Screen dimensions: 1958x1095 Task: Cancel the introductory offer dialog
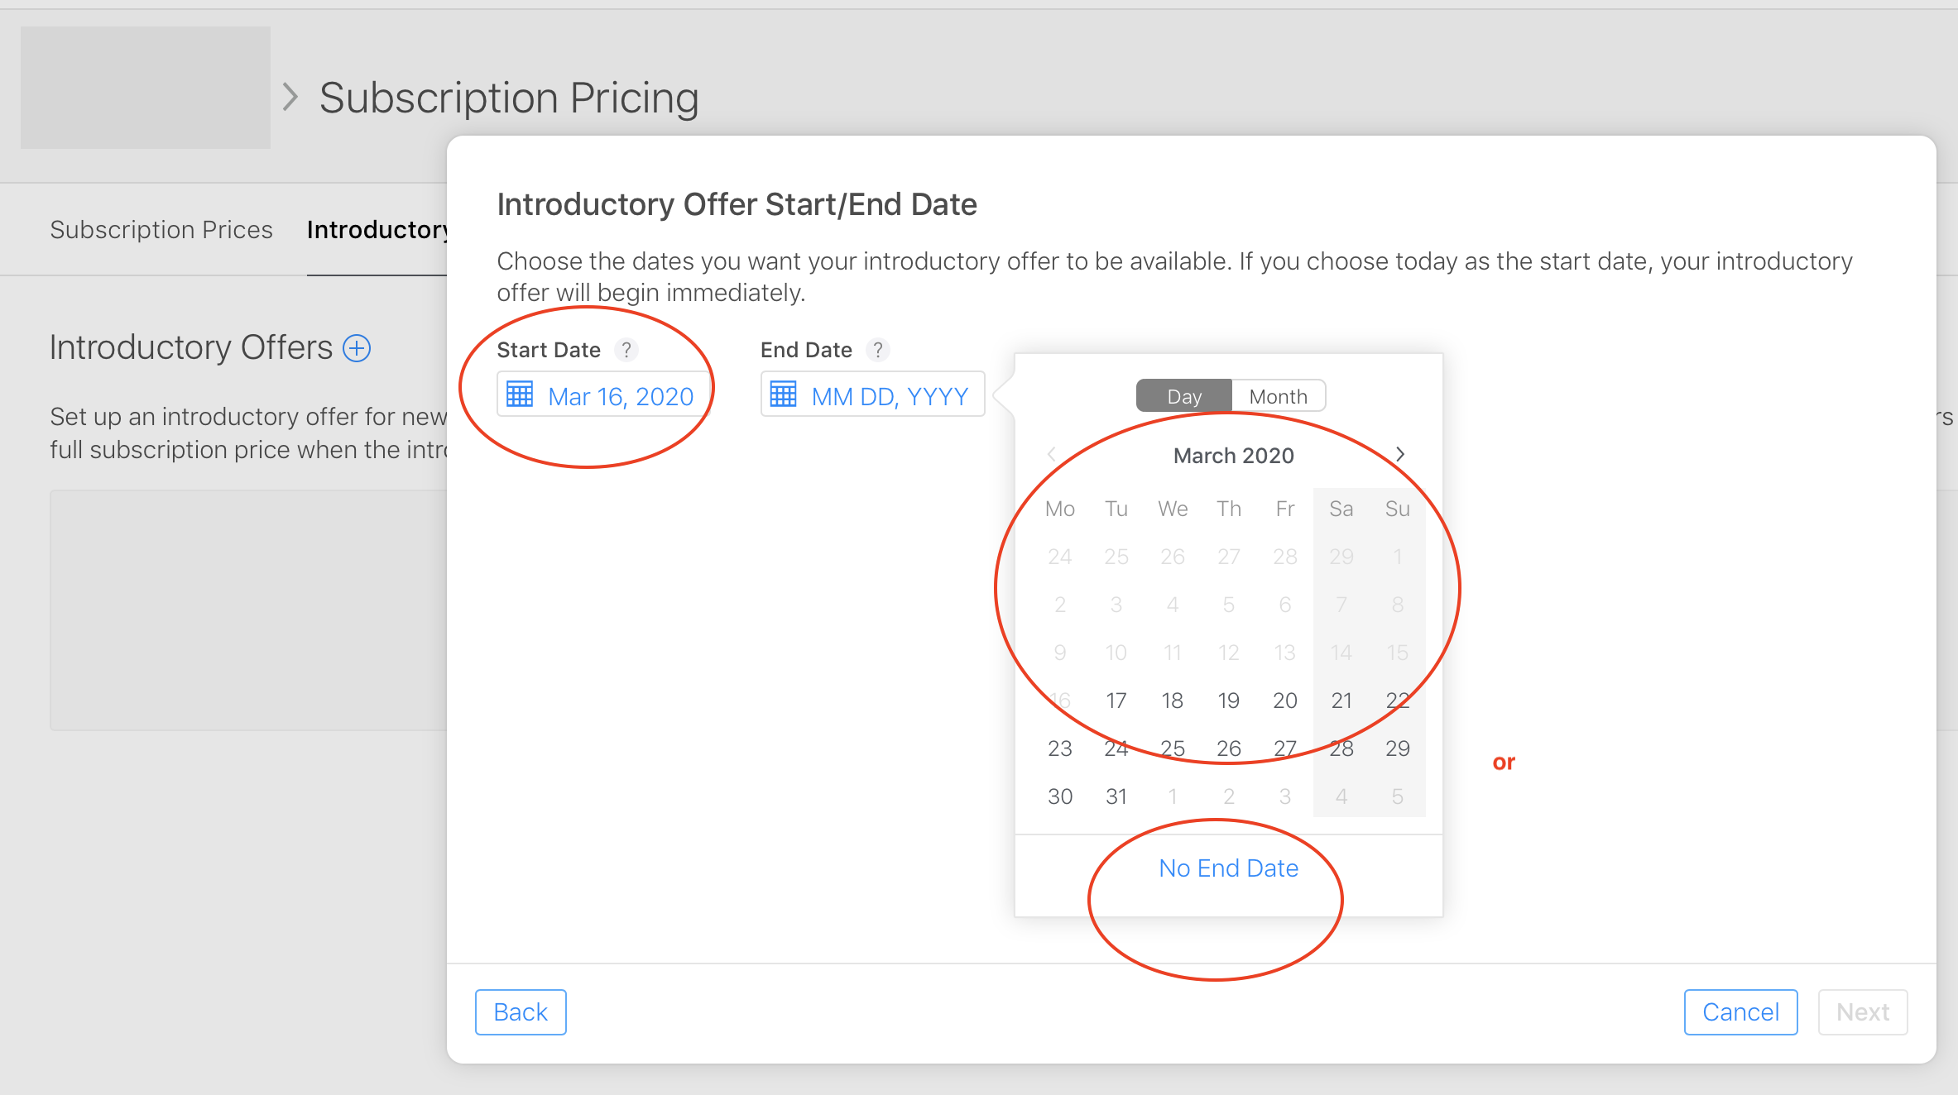point(1740,1011)
